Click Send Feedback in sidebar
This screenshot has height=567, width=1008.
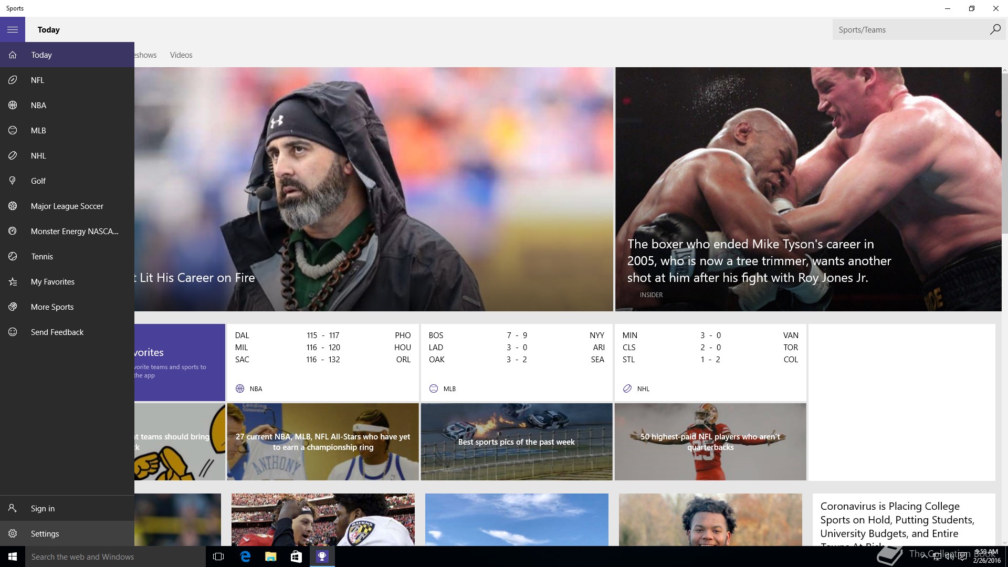tap(57, 332)
